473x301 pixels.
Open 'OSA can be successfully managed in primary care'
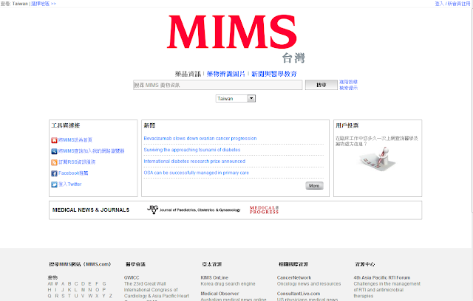(x=197, y=173)
